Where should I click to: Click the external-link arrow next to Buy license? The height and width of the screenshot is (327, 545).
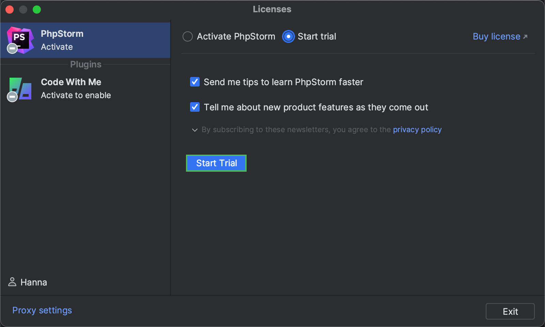coord(525,36)
